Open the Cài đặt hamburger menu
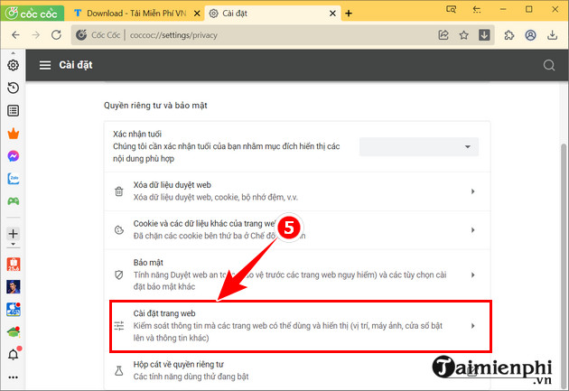 pos(45,66)
